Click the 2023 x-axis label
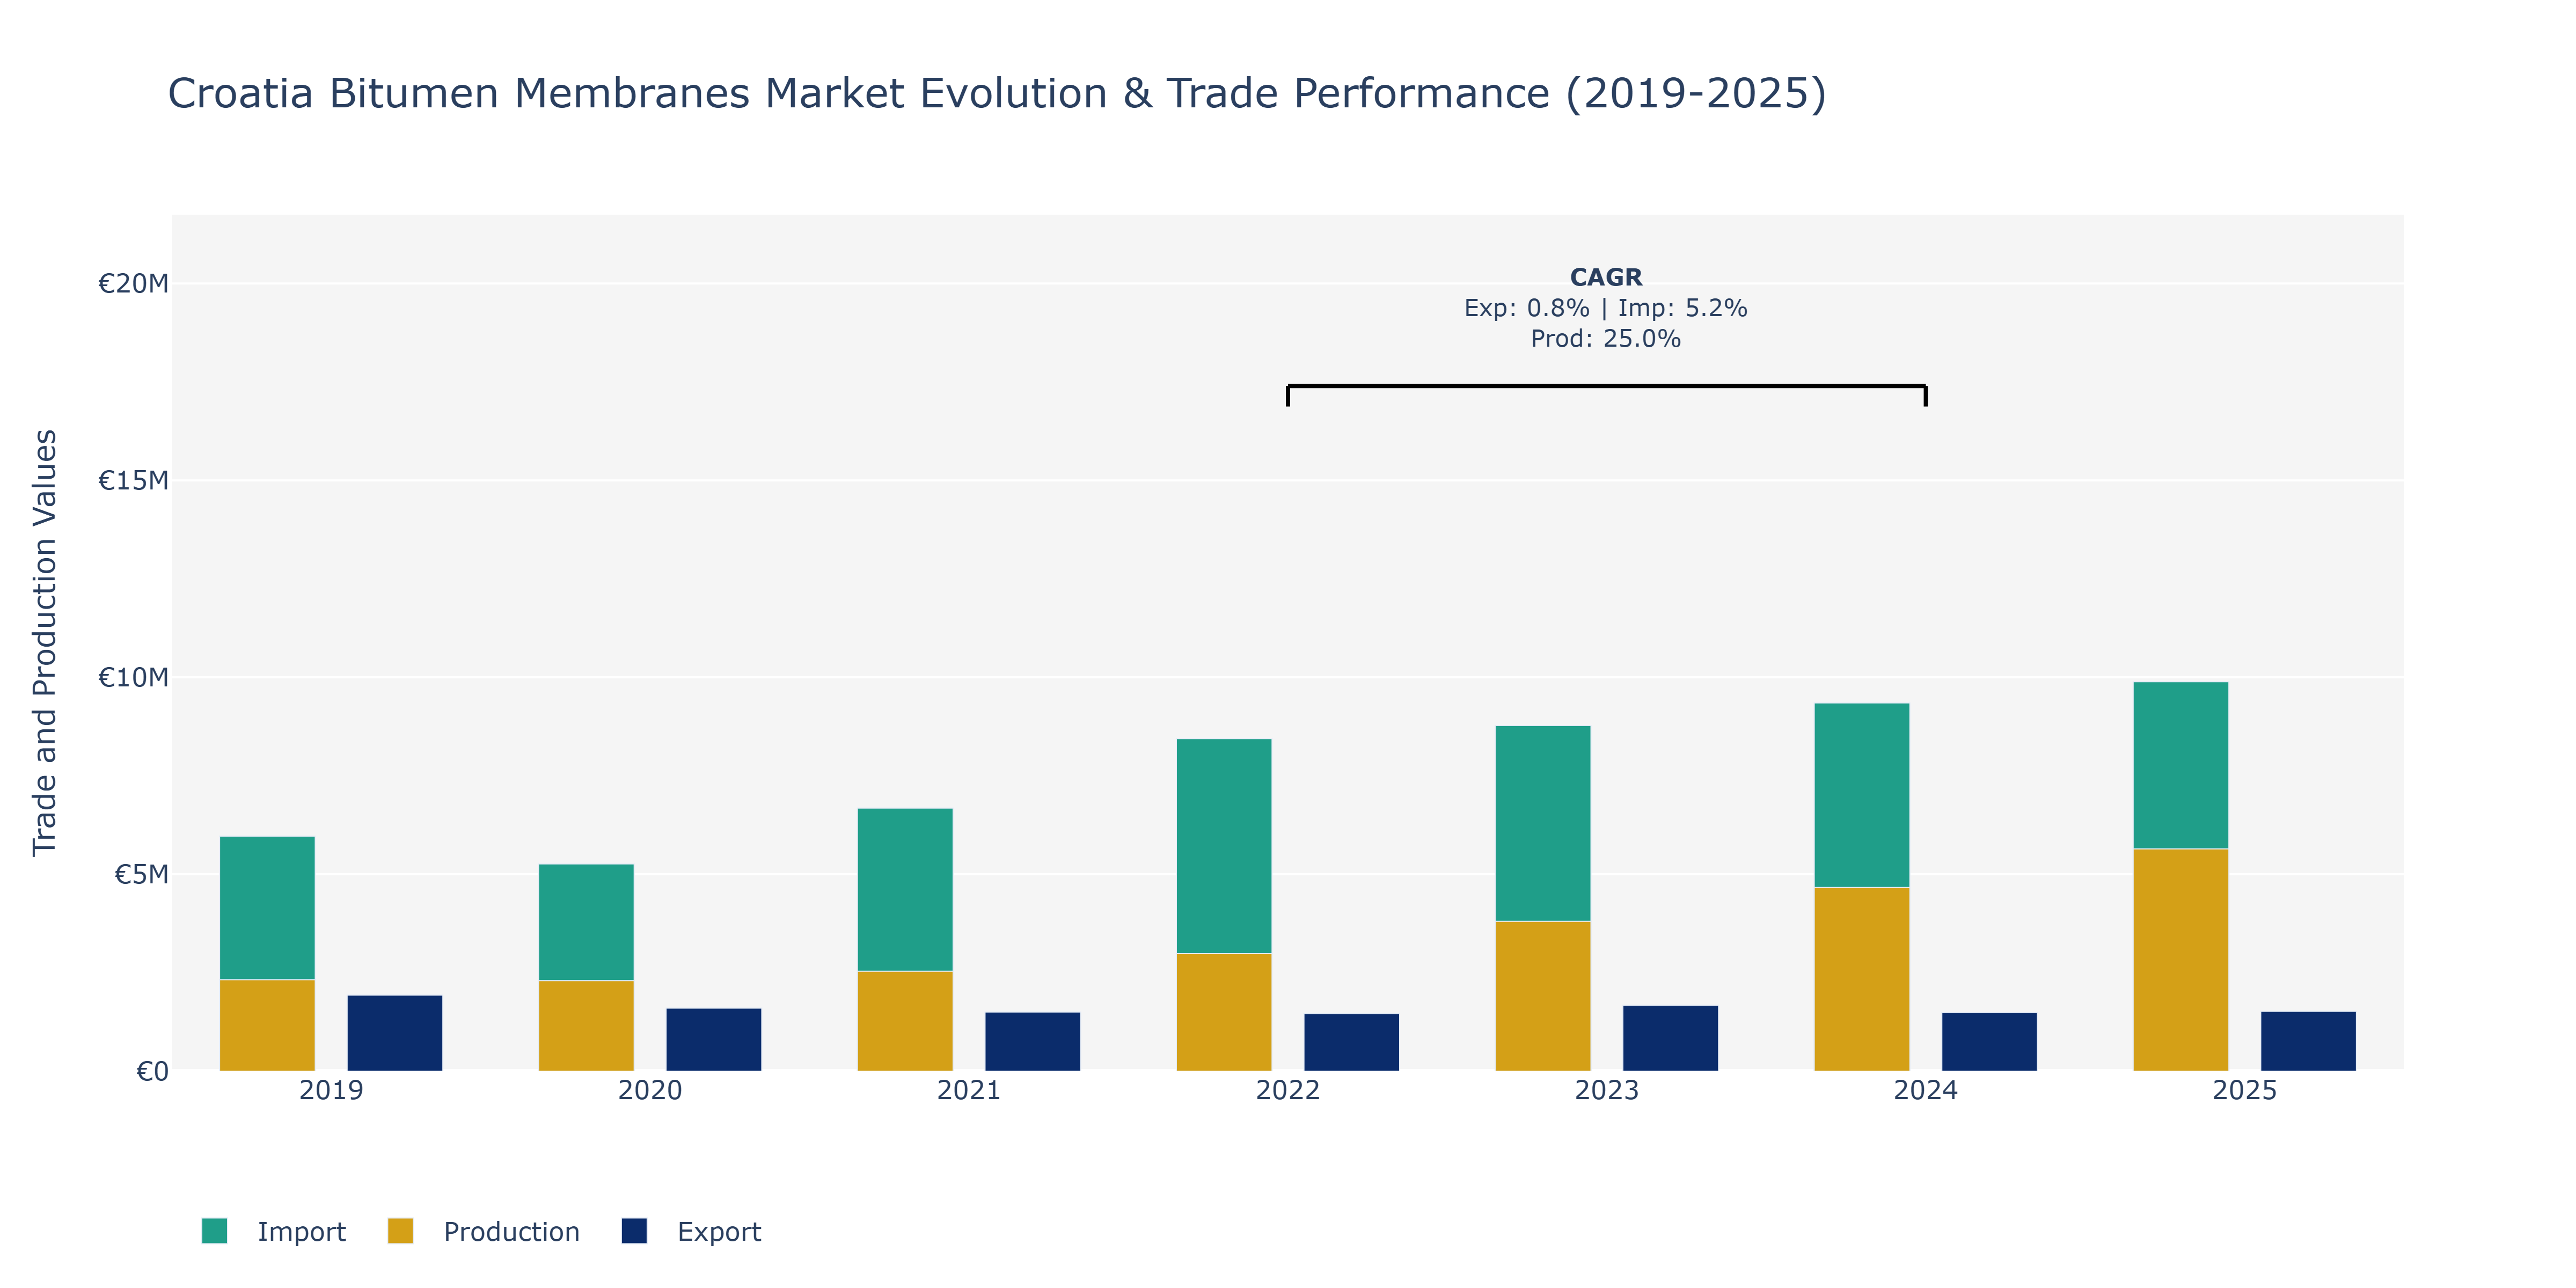 [x=1607, y=1090]
